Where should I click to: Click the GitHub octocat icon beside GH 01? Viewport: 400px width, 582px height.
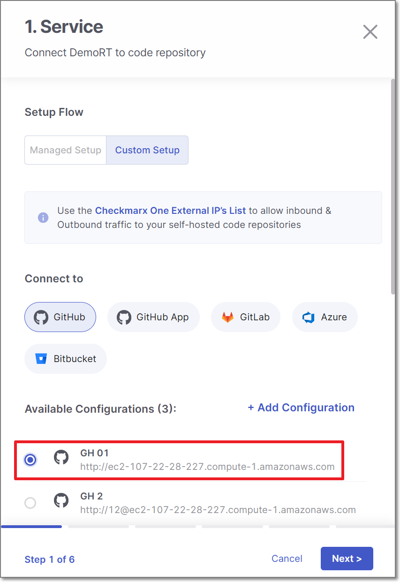(61, 457)
